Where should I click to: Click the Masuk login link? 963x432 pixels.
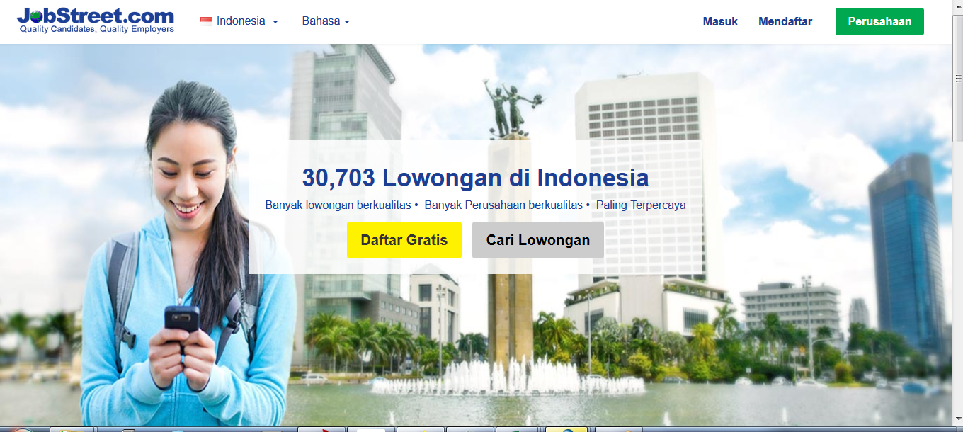[x=720, y=22]
